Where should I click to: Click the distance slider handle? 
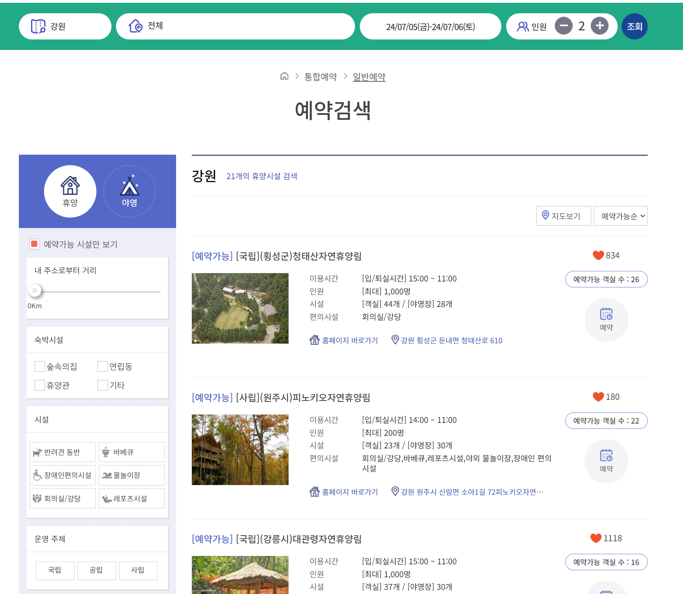[35, 291]
